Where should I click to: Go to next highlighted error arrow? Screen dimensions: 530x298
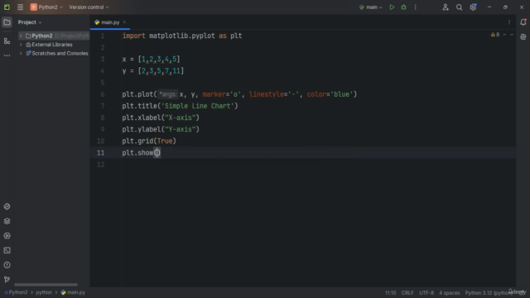pos(512,35)
